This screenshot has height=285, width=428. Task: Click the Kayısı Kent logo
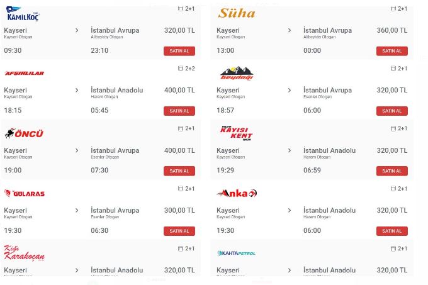(236, 133)
